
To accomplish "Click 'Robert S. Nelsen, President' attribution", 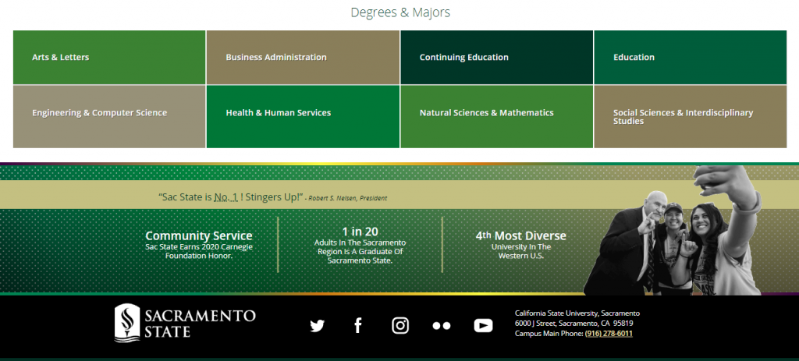I will click(347, 198).
